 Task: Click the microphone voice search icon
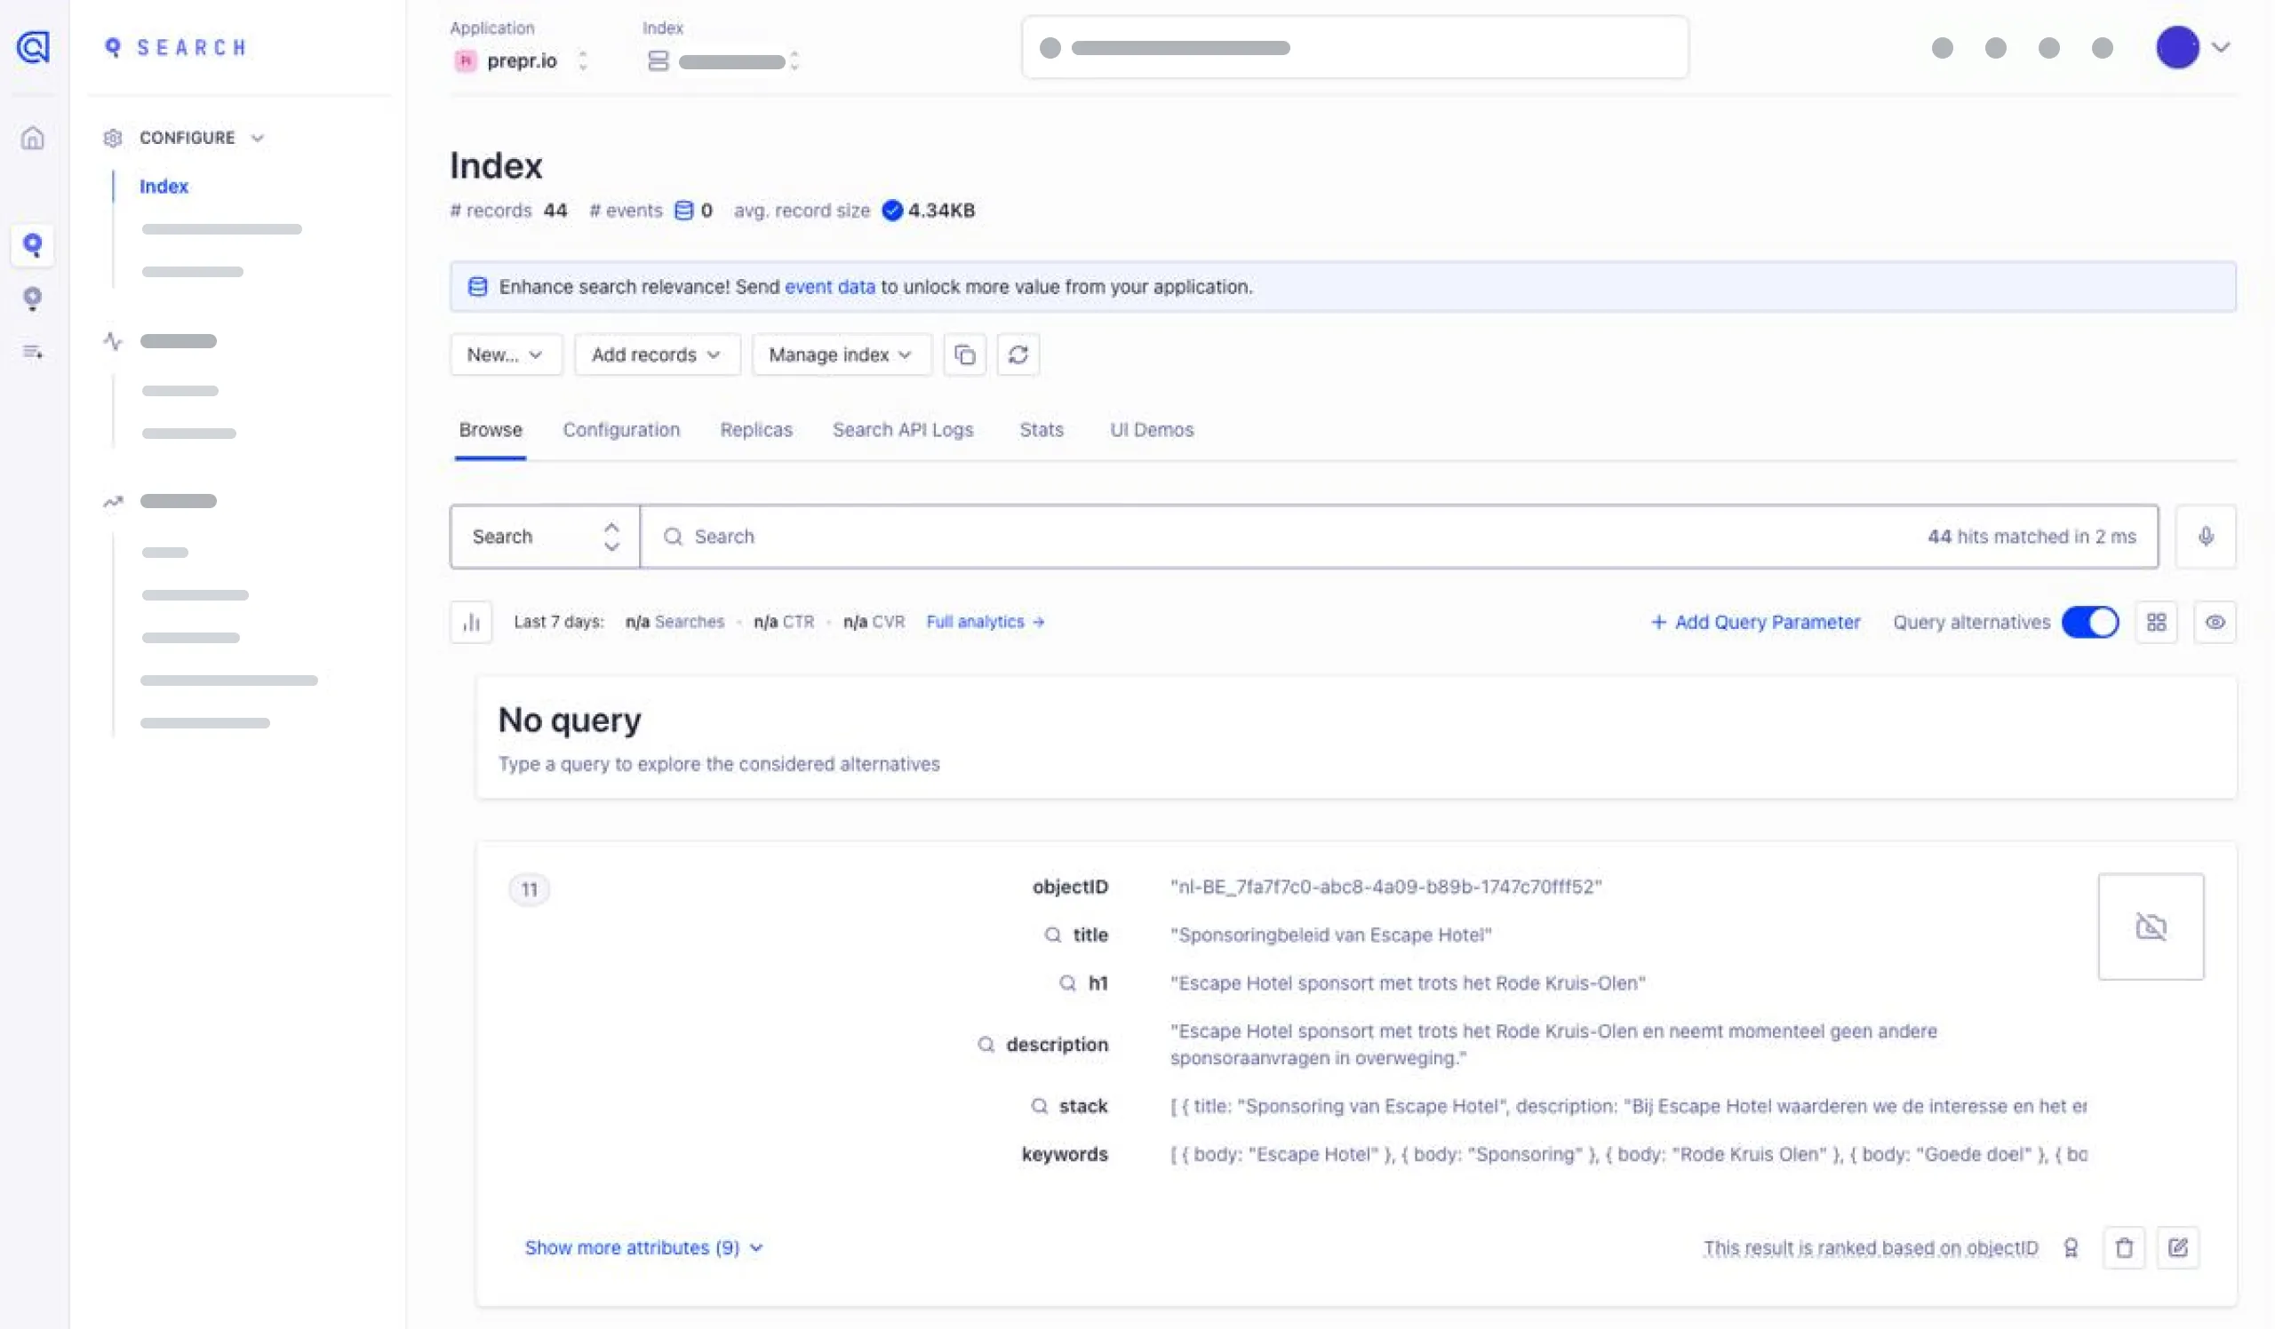click(x=2205, y=537)
